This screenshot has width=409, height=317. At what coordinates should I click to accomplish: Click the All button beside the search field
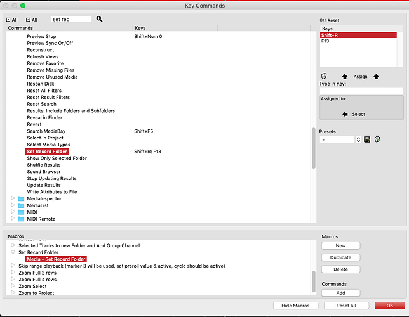(x=32, y=20)
